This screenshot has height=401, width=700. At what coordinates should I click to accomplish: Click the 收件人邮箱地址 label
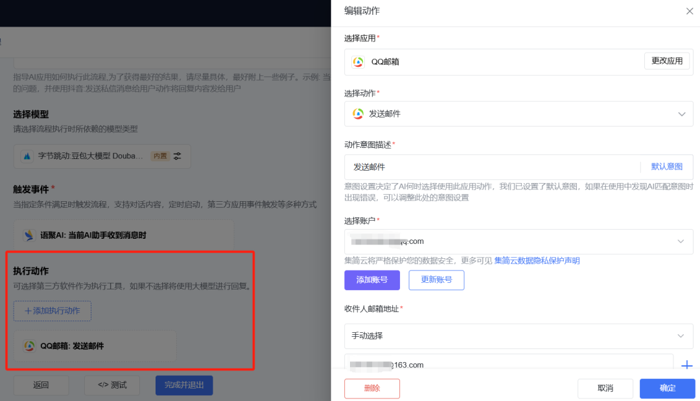(x=371, y=308)
